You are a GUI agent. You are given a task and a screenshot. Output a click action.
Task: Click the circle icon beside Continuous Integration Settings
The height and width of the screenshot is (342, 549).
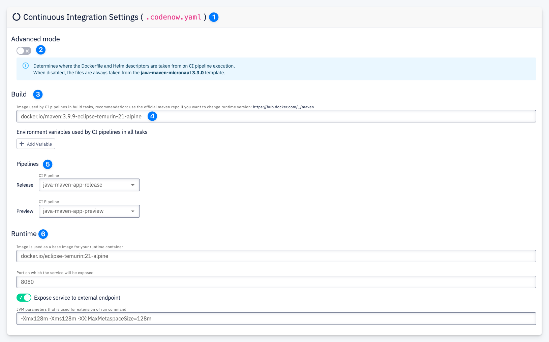point(17,17)
